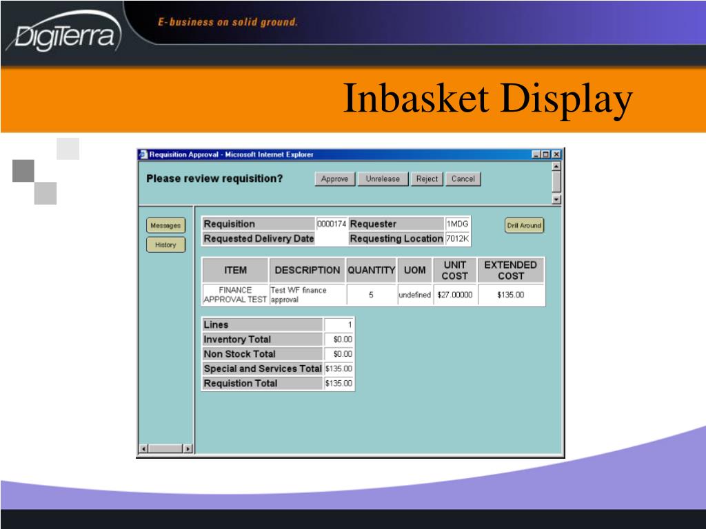Close the Requisition Approval window
The image size is (706, 529).
(556, 154)
